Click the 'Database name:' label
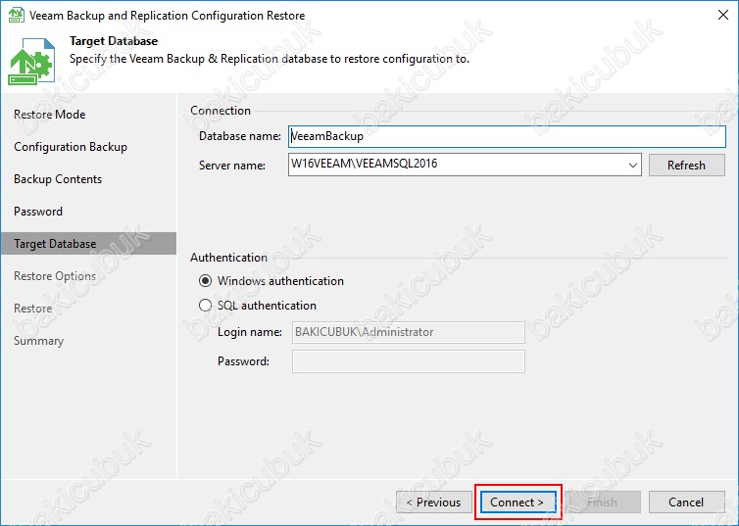The height and width of the screenshot is (526, 739). click(x=240, y=136)
